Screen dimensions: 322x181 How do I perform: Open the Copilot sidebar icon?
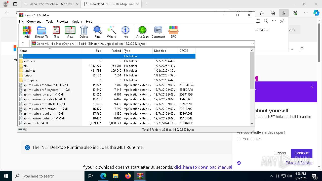click(x=316, y=13)
